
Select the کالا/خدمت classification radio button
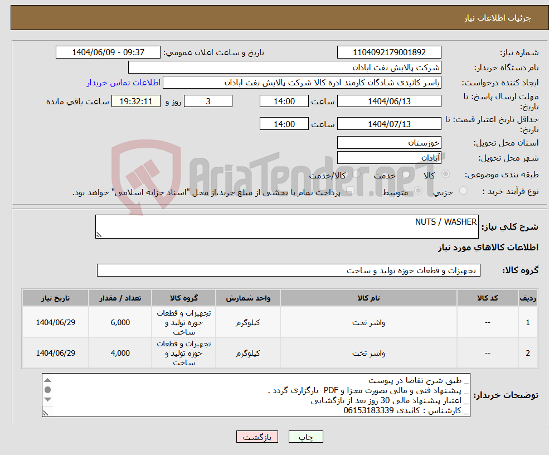(355, 175)
